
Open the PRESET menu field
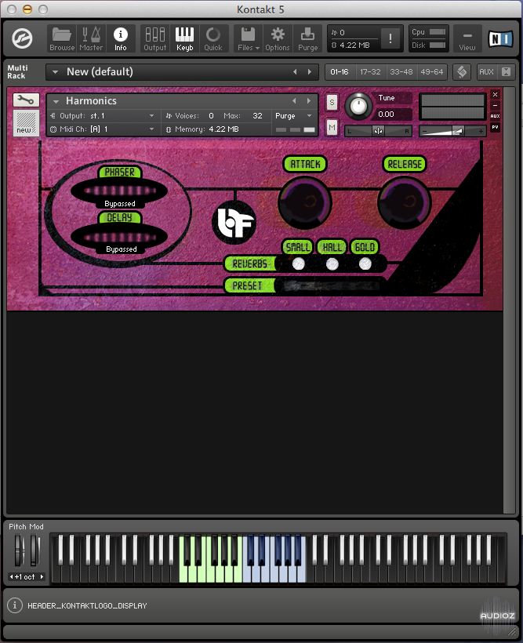330,285
